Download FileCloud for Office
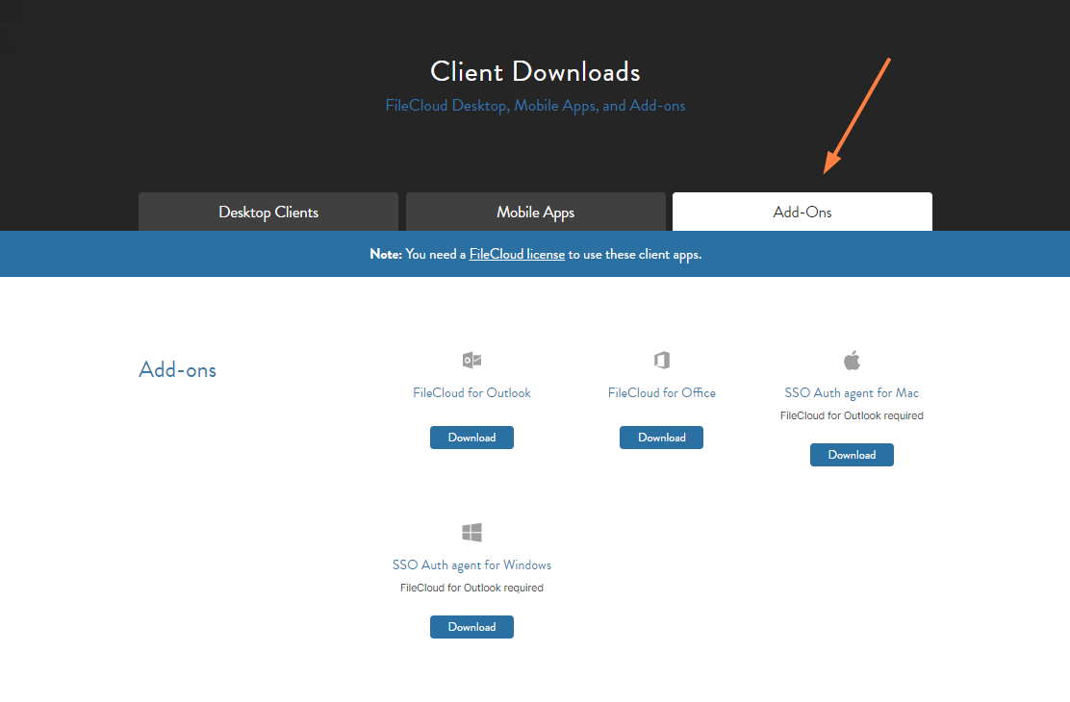Screen dimensions: 1070x702 tap(661, 438)
